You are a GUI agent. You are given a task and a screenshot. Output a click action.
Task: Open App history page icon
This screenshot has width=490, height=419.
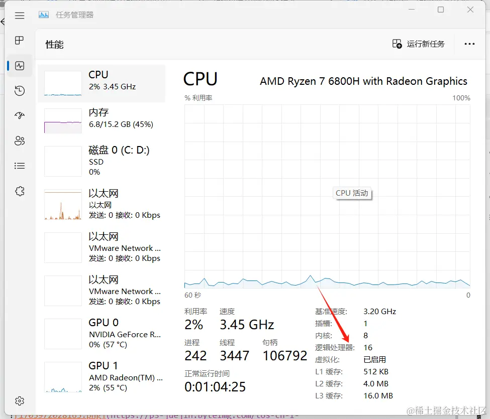[20, 91]
